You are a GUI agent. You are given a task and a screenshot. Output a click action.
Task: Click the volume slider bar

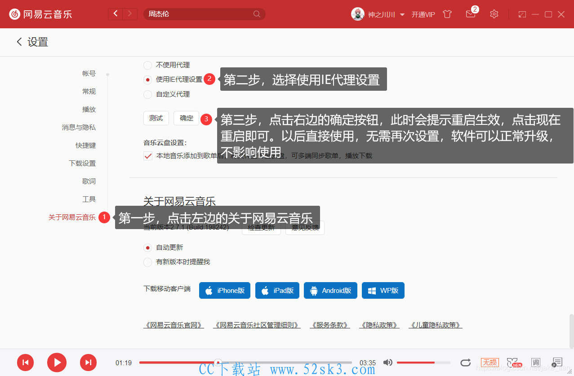tap(423, 363)
